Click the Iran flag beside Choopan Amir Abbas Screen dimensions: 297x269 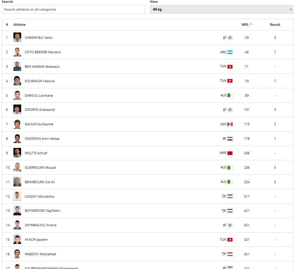point(230,139)
